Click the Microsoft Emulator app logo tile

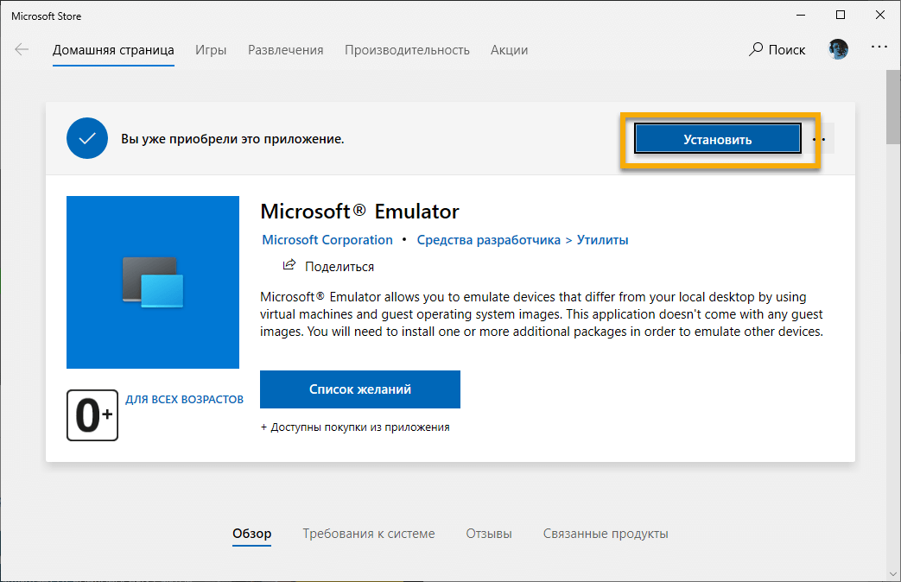coord(152,282)
